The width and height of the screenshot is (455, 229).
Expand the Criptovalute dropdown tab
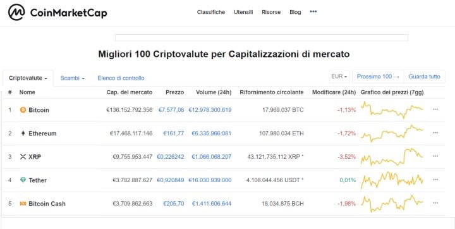pyautogui.click(x=28, y=78)
